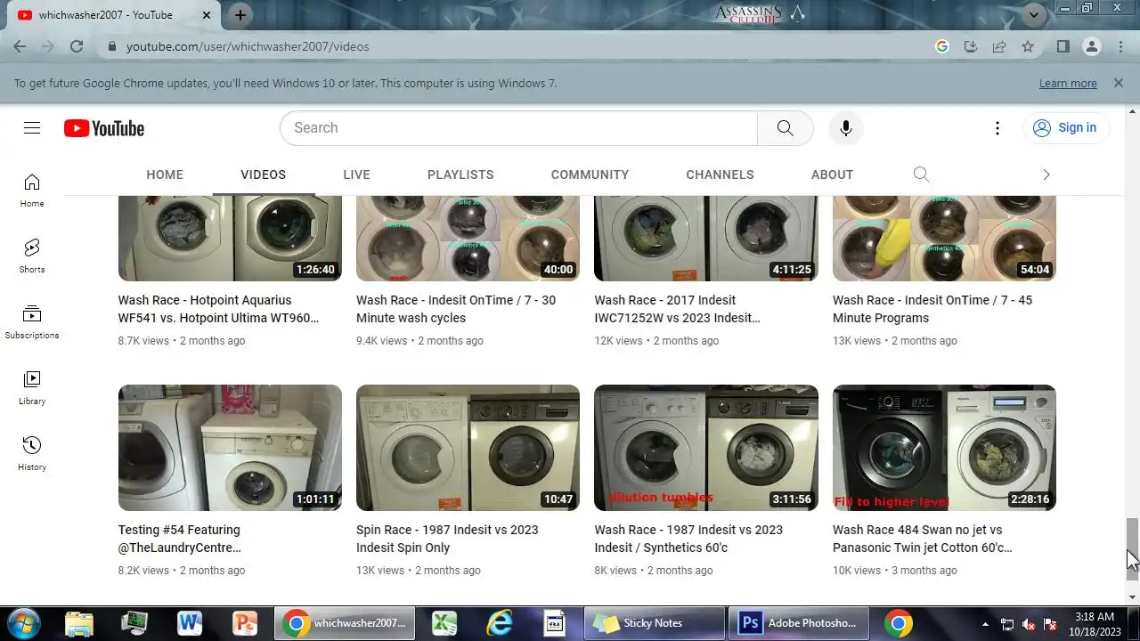
Task: Open Indesit OnTime 30 Minute wash cycles title
Action: click(456, 309)
